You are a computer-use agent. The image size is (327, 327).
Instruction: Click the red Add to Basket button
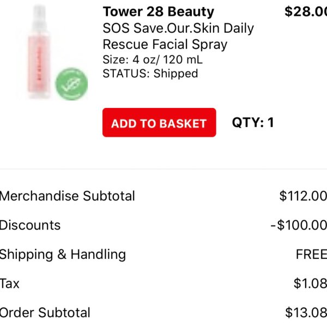pos(159,123)
